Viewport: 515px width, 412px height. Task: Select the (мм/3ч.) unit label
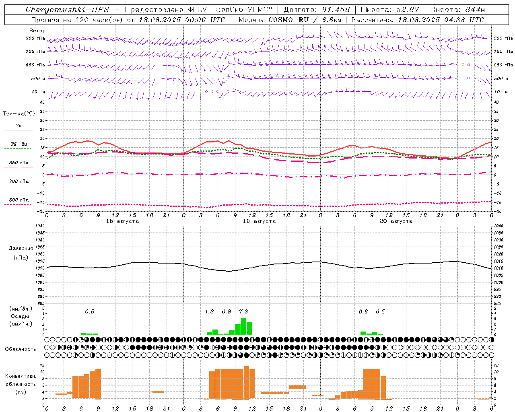tap(21, 309)
